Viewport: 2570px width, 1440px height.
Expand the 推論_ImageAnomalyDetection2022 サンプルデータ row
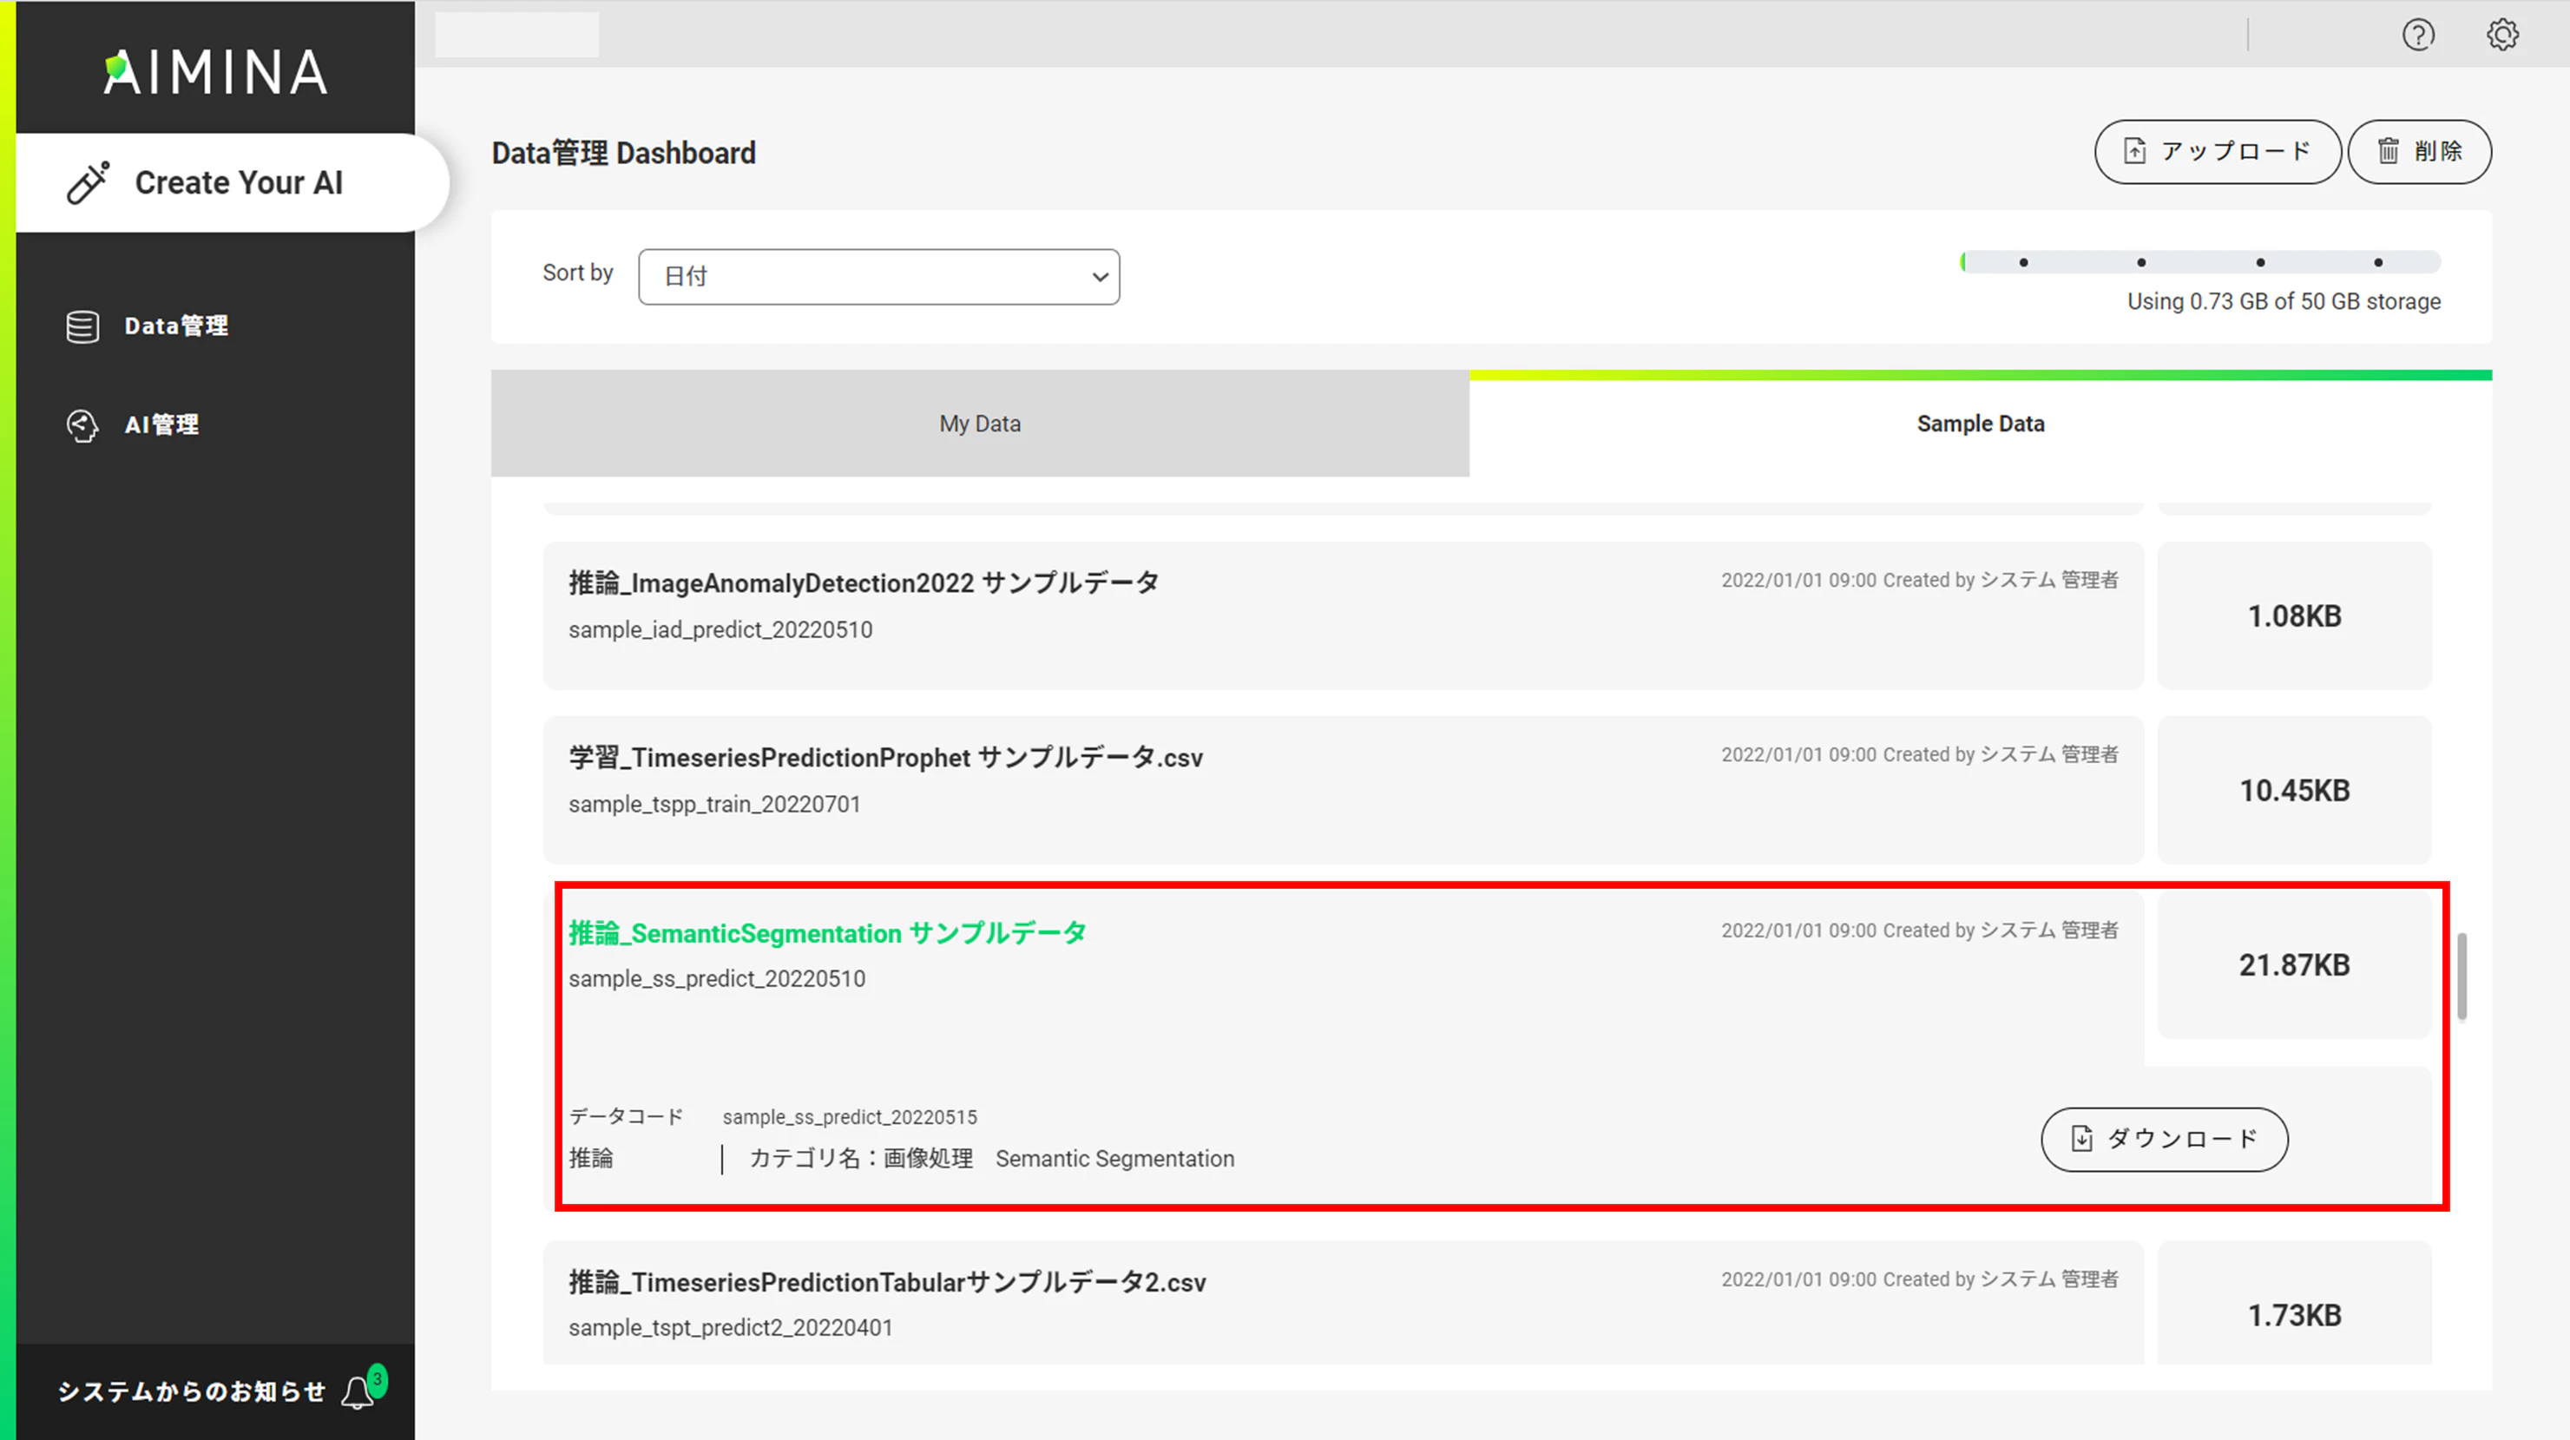(1343, 615)
